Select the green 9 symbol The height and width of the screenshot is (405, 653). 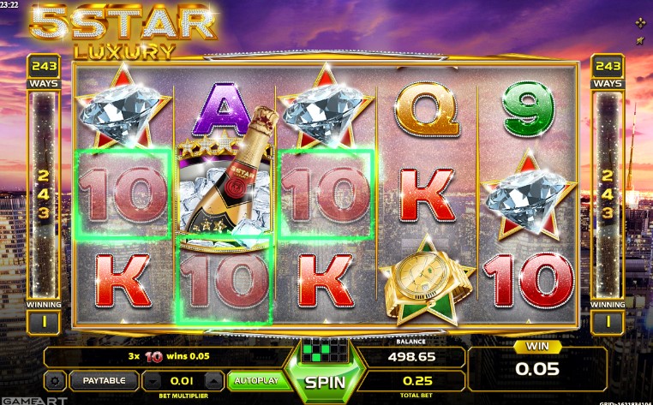click(x=529, y=109)
